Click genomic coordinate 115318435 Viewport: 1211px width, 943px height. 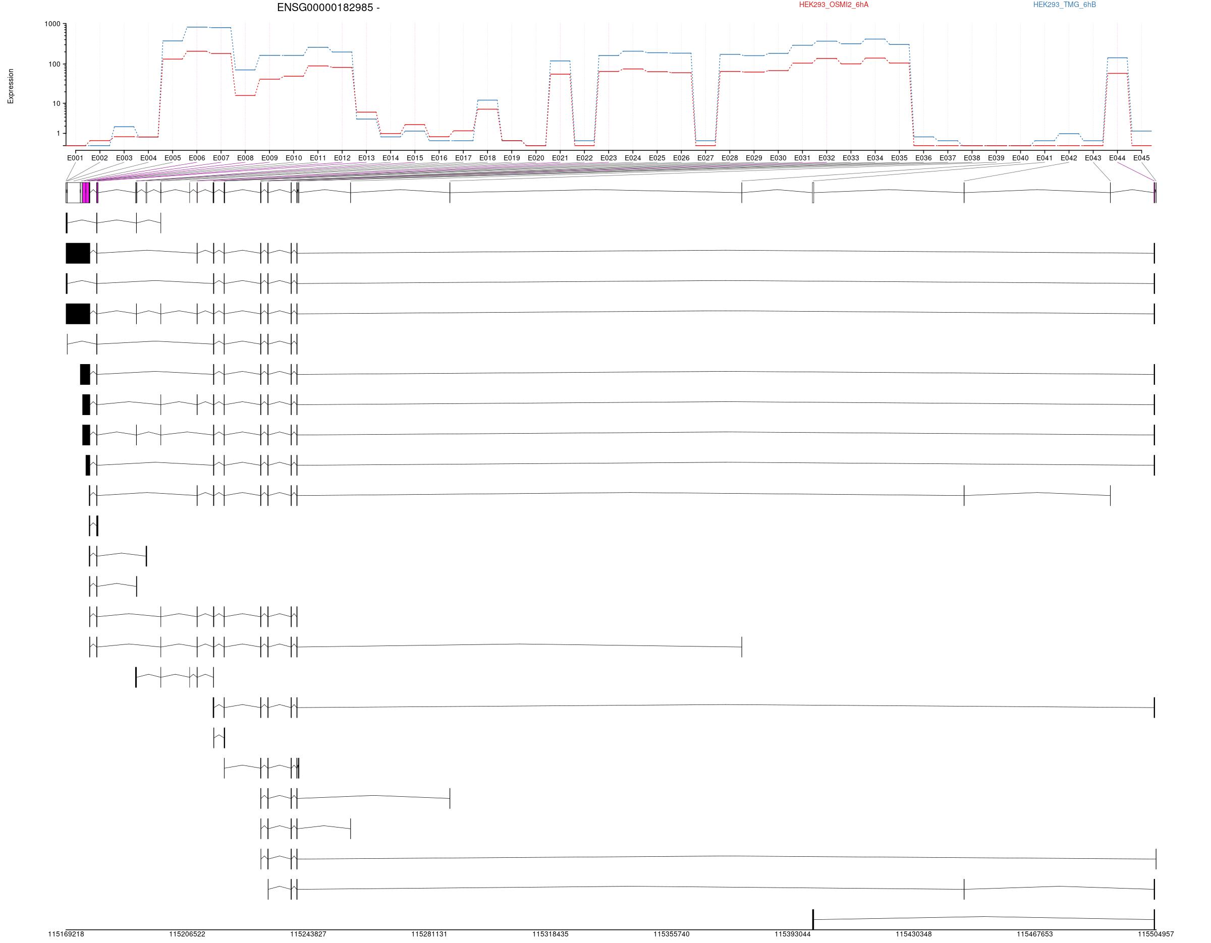click(550, 934)
